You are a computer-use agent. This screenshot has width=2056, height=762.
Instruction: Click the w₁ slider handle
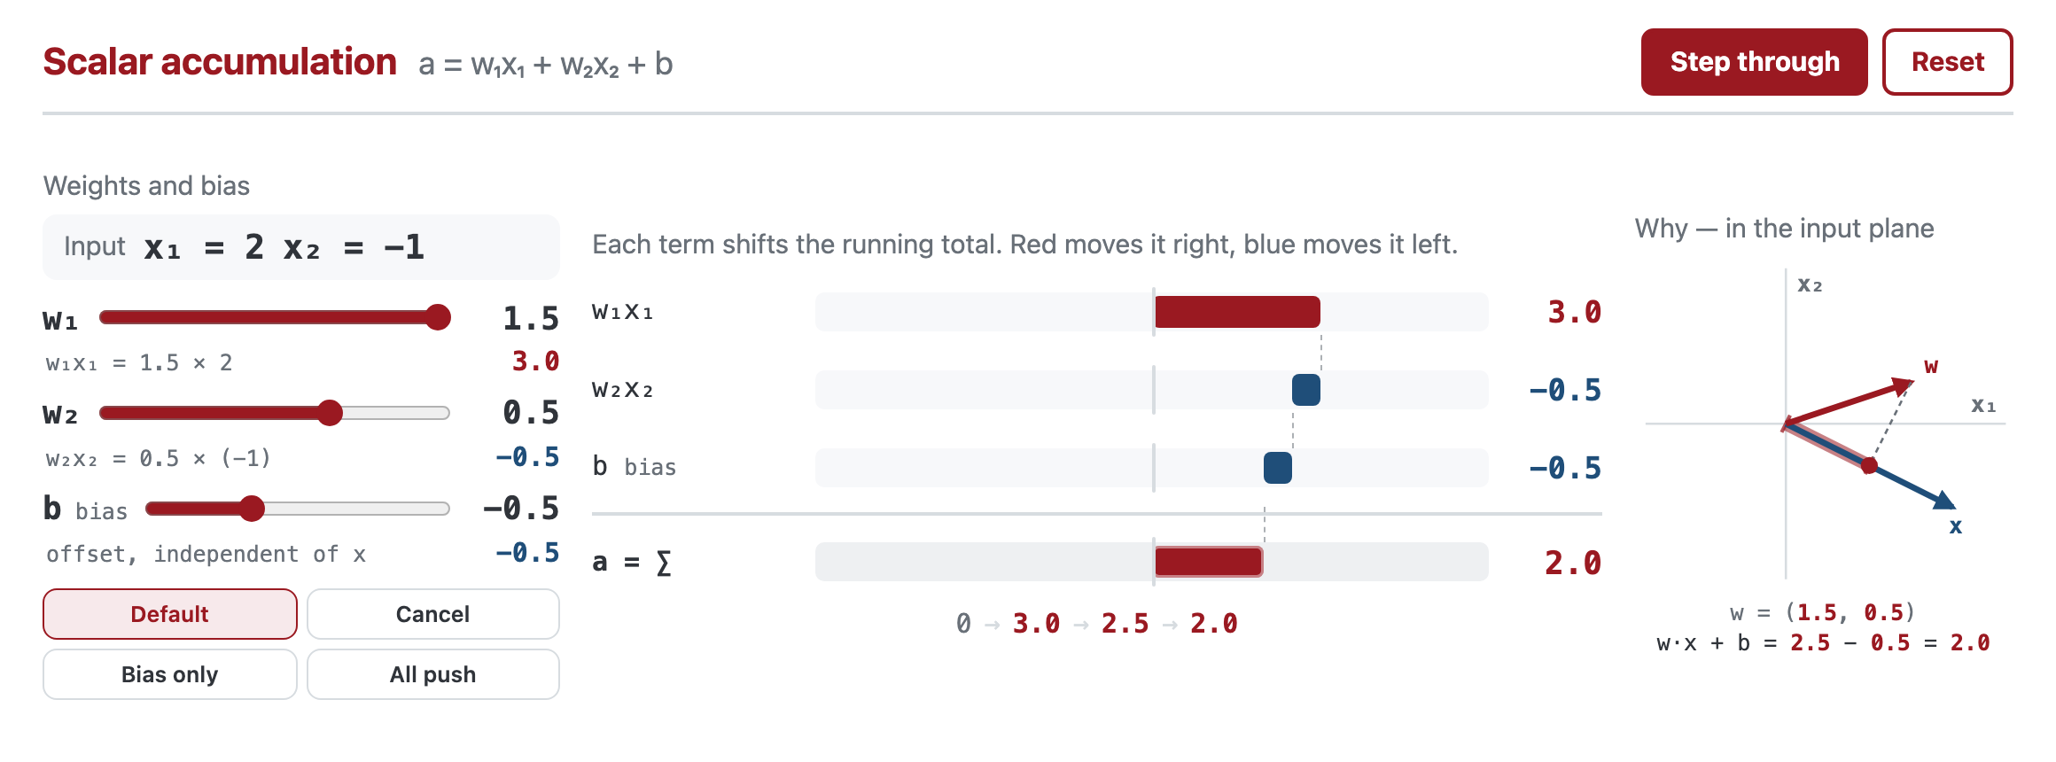pyautogui.click(x=438, y=317)
